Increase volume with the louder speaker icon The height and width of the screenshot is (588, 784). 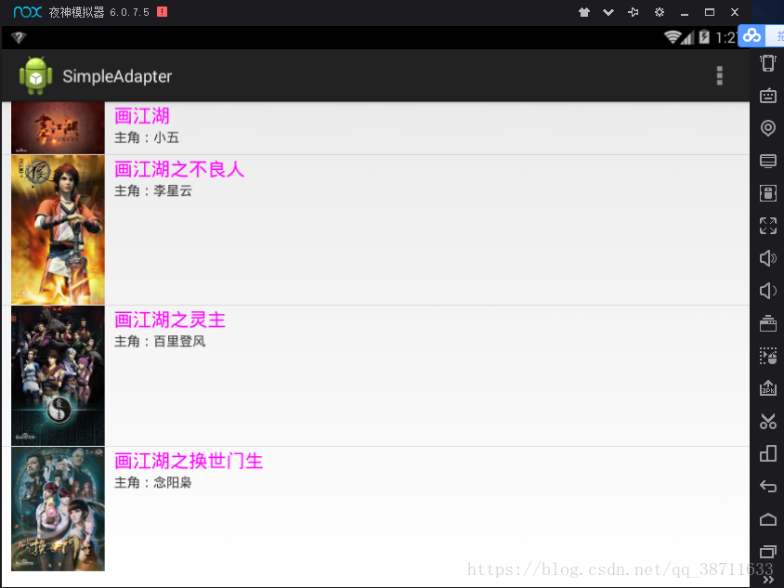pyautogui.click(x=768, y=258)
